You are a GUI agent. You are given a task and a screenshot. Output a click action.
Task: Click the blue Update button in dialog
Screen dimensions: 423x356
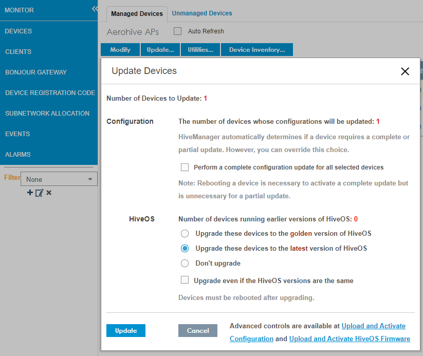126,331
